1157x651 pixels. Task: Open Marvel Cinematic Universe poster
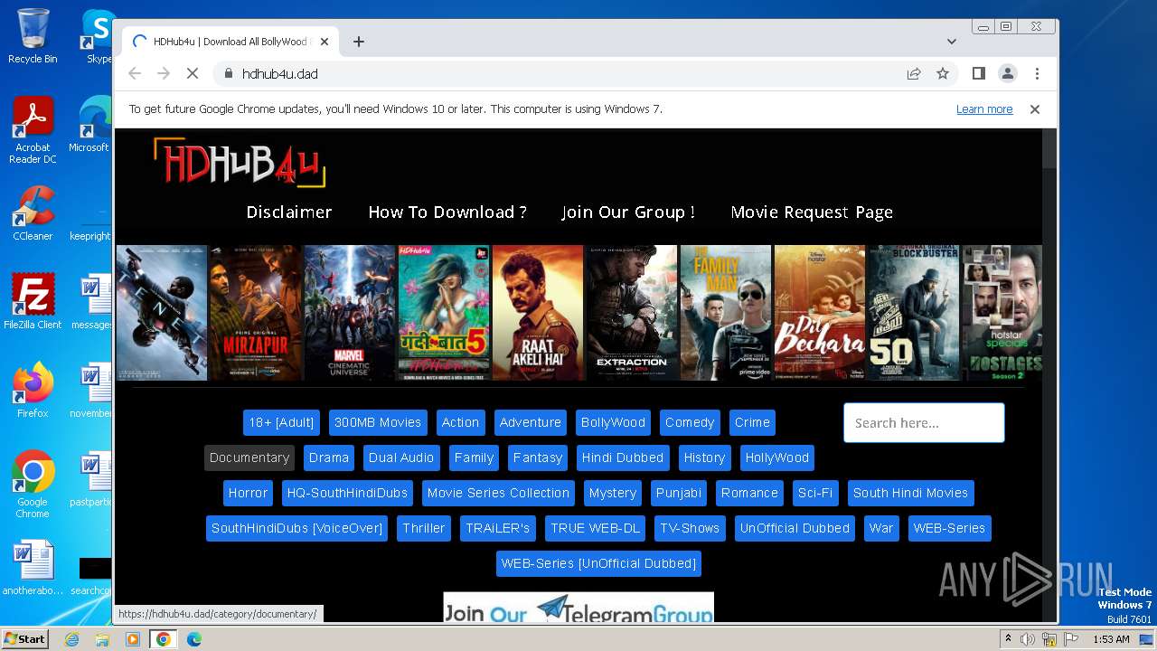pyautogui.click(x=350, y=313)
